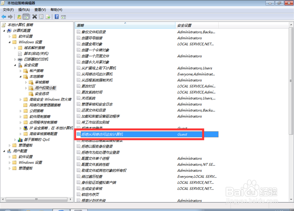Collapse the Windows 设置 node under 计算机配置
This screenshot has width=294, height=211.
[x=10, y=42]
